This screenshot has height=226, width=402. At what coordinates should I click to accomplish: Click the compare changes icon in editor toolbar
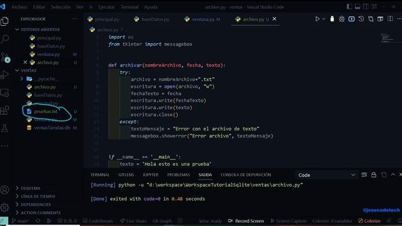point(371,19)
